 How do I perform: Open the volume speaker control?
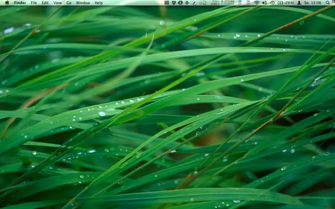(x=264, y=3)
